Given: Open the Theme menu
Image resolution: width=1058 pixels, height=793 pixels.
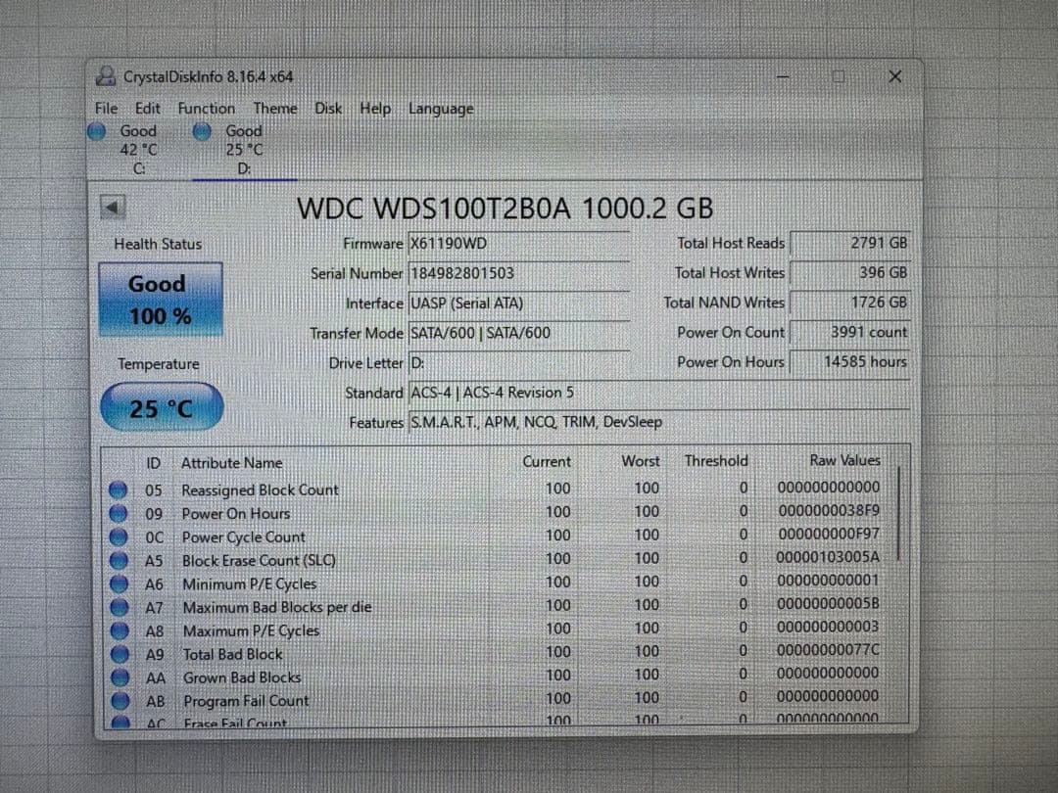Looking at the screenshot, I should click(x=274, y=108).
